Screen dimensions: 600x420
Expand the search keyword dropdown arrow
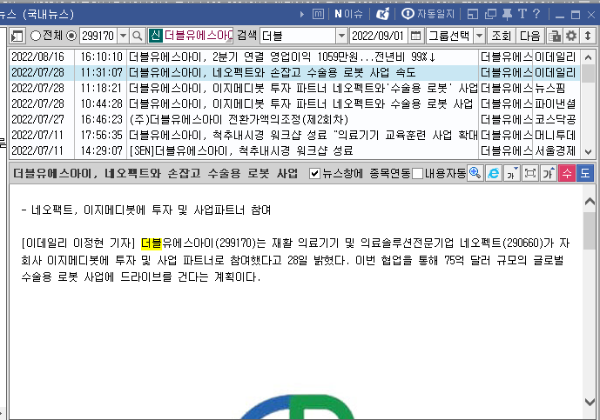[341, 36]
